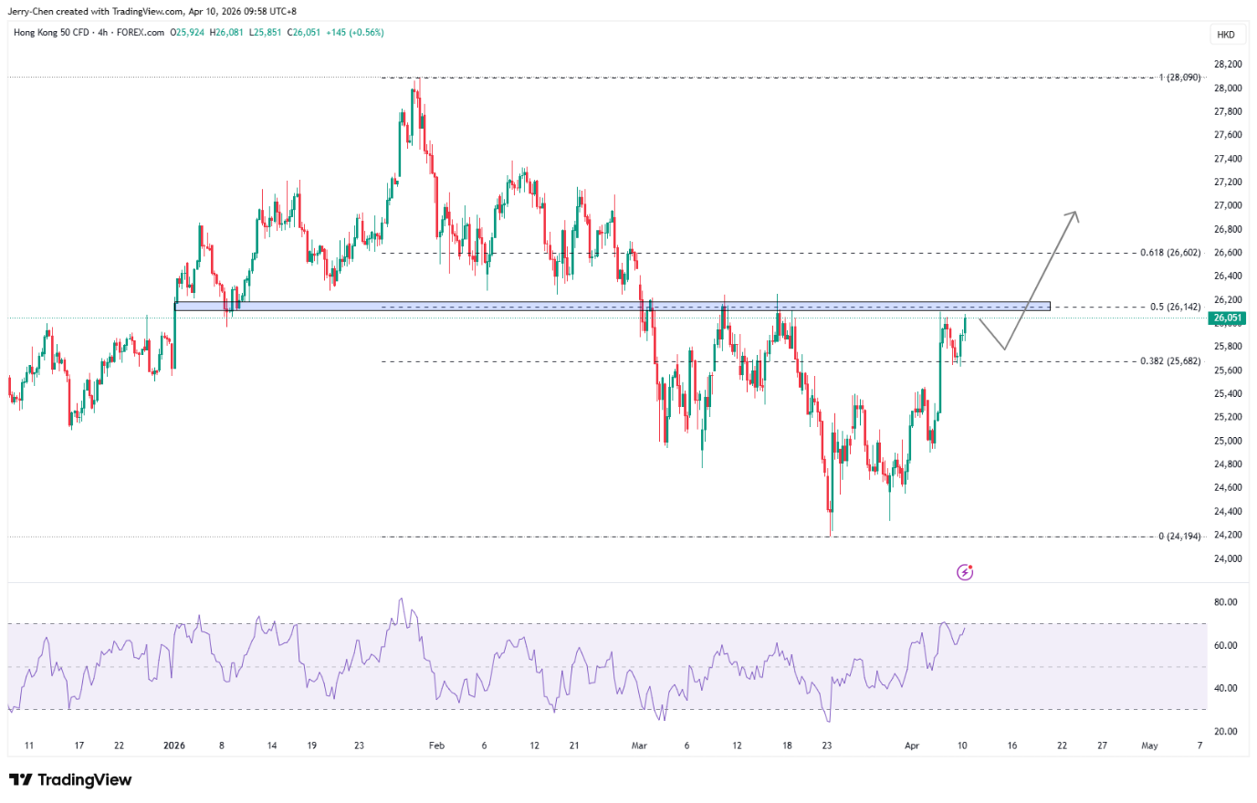Click the Apr marker on the time axis
The width and height of the screenshot is (1257, 803).
point(911,746)
